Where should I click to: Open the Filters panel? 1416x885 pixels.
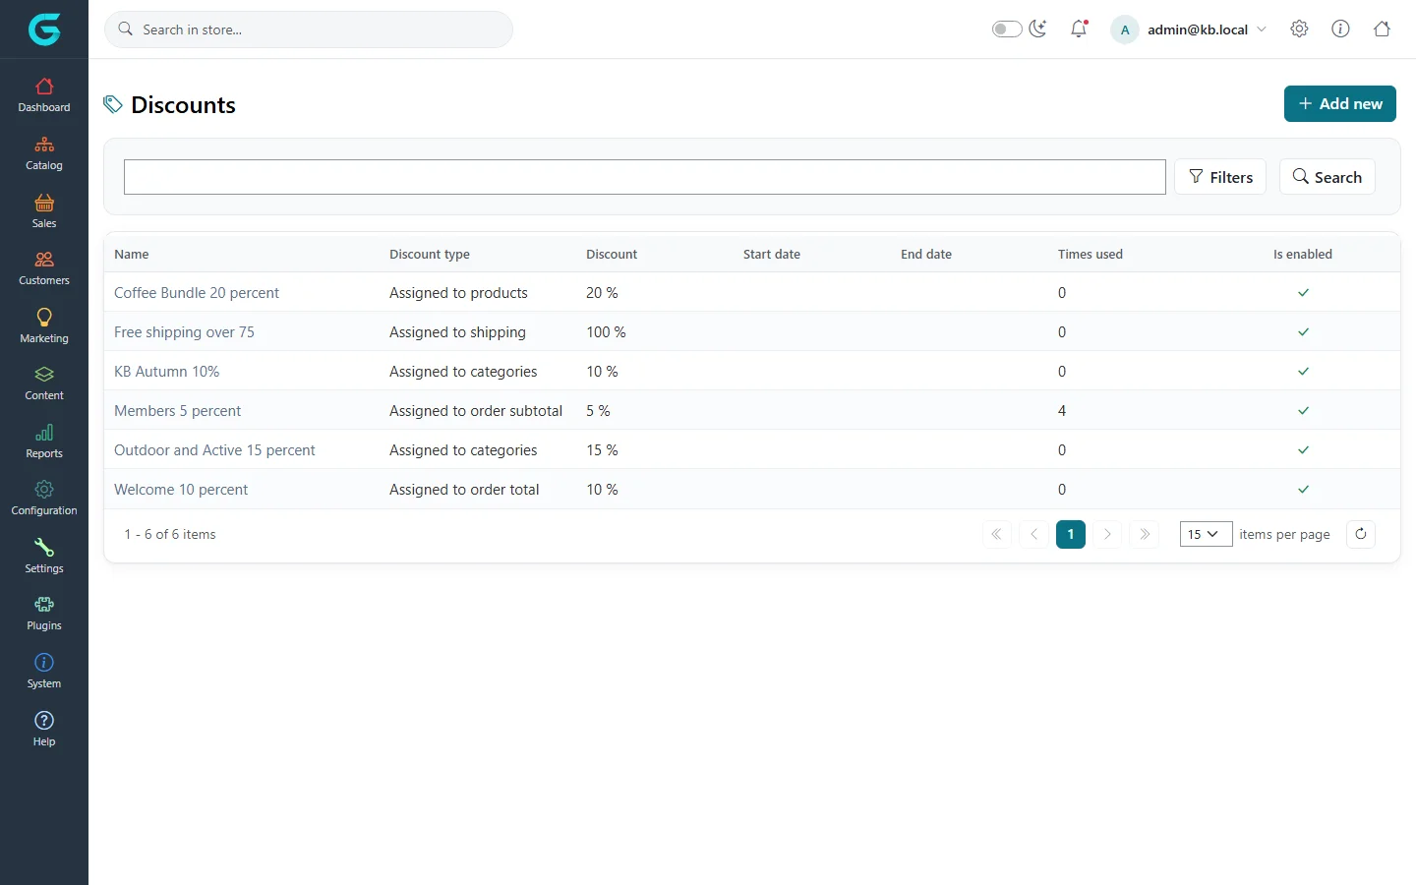click(1220, 177)
